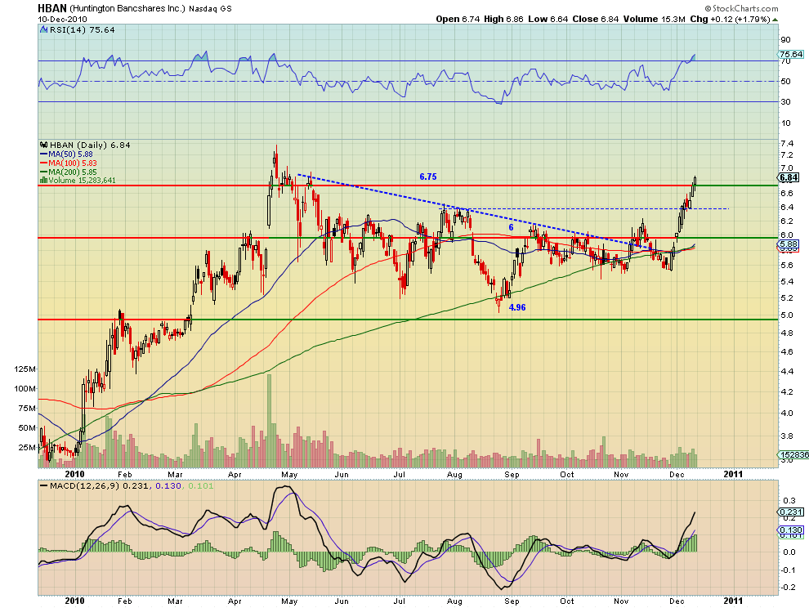This screenshot has width=809, height=608.
Task: Click the 0.130 signal tag on MACD right axis
Action: click(790, 530)
